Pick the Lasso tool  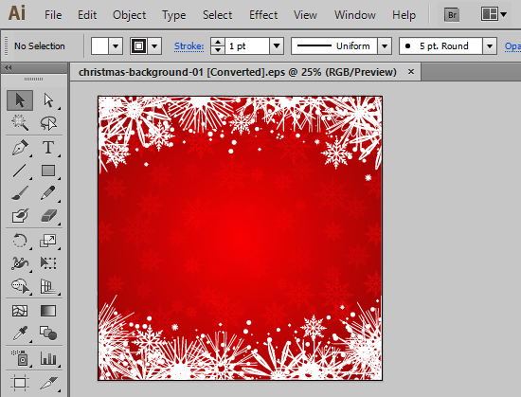pyautogui.click(x=48, y=123)
